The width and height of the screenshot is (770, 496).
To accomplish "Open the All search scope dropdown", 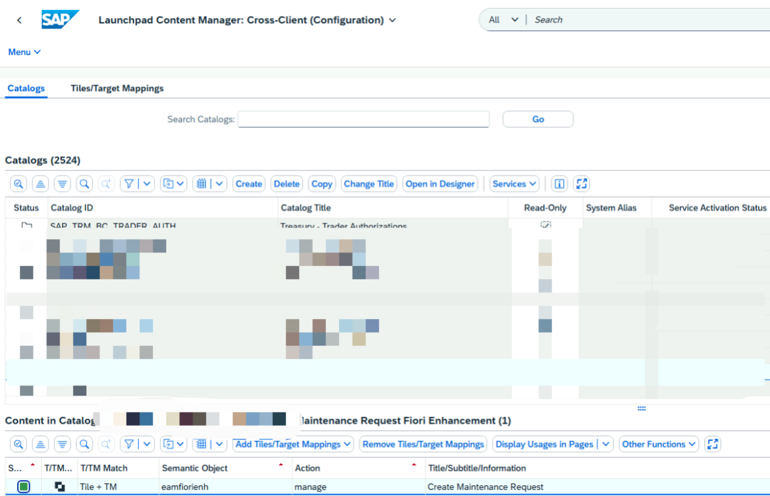I will 503,20.
